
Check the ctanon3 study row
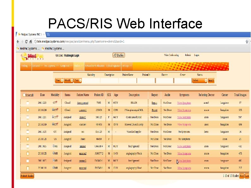tap(28, 117)
